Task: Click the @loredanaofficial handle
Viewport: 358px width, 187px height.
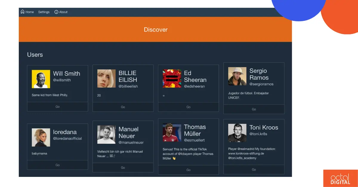Action: point(67,138)
